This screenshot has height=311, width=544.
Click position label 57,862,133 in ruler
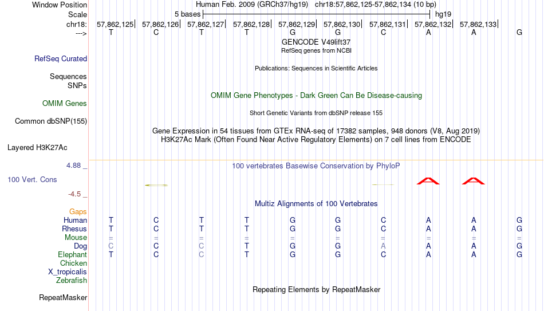[478, 24]
